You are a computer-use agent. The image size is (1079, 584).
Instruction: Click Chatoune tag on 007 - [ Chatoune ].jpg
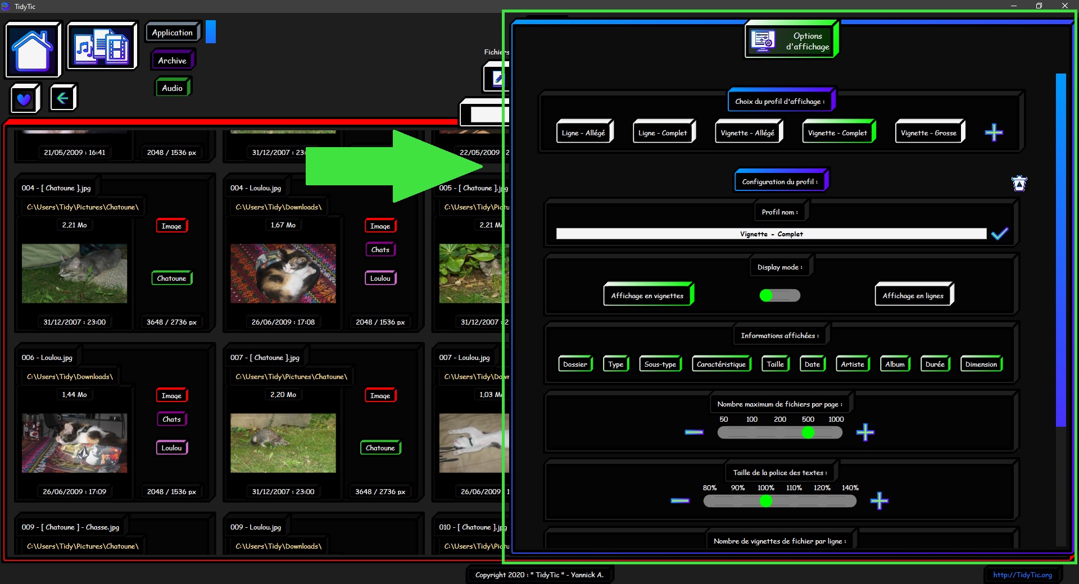click(x=380, y=448)
